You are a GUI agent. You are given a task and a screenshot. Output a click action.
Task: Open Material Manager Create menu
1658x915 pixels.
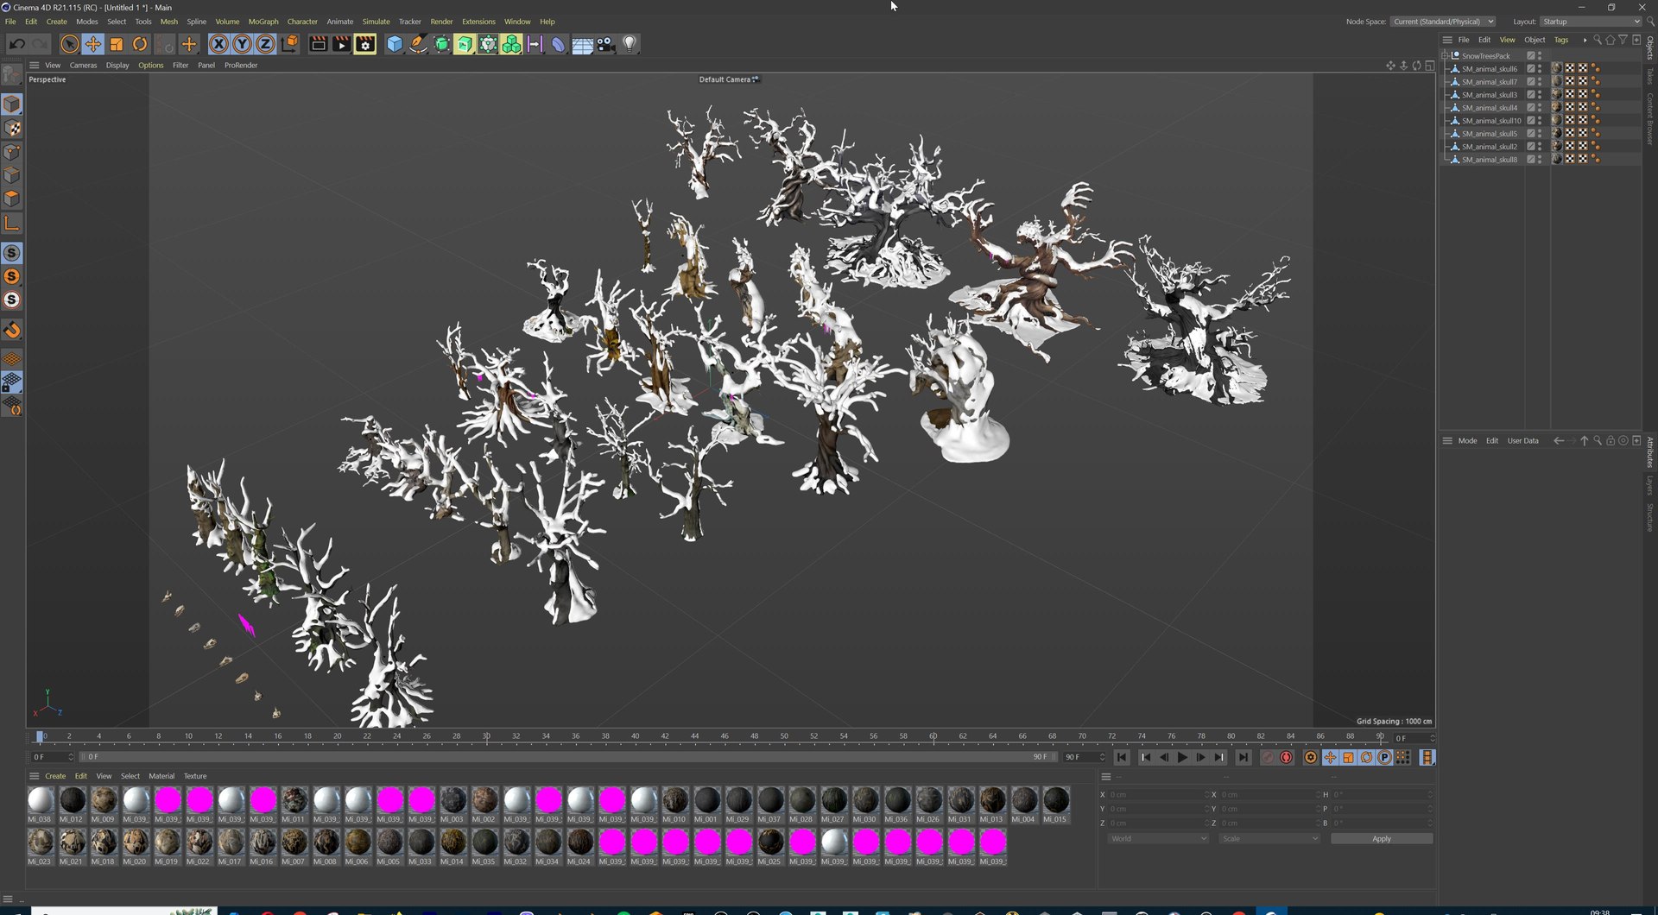point(55,776)
